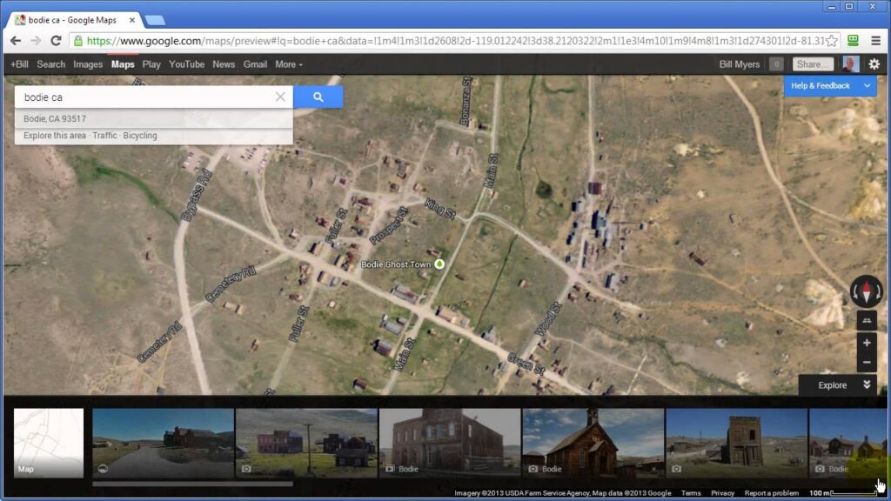Click the King St road label
Viewport: 891px width, 501px height.
tap(439, 209)
